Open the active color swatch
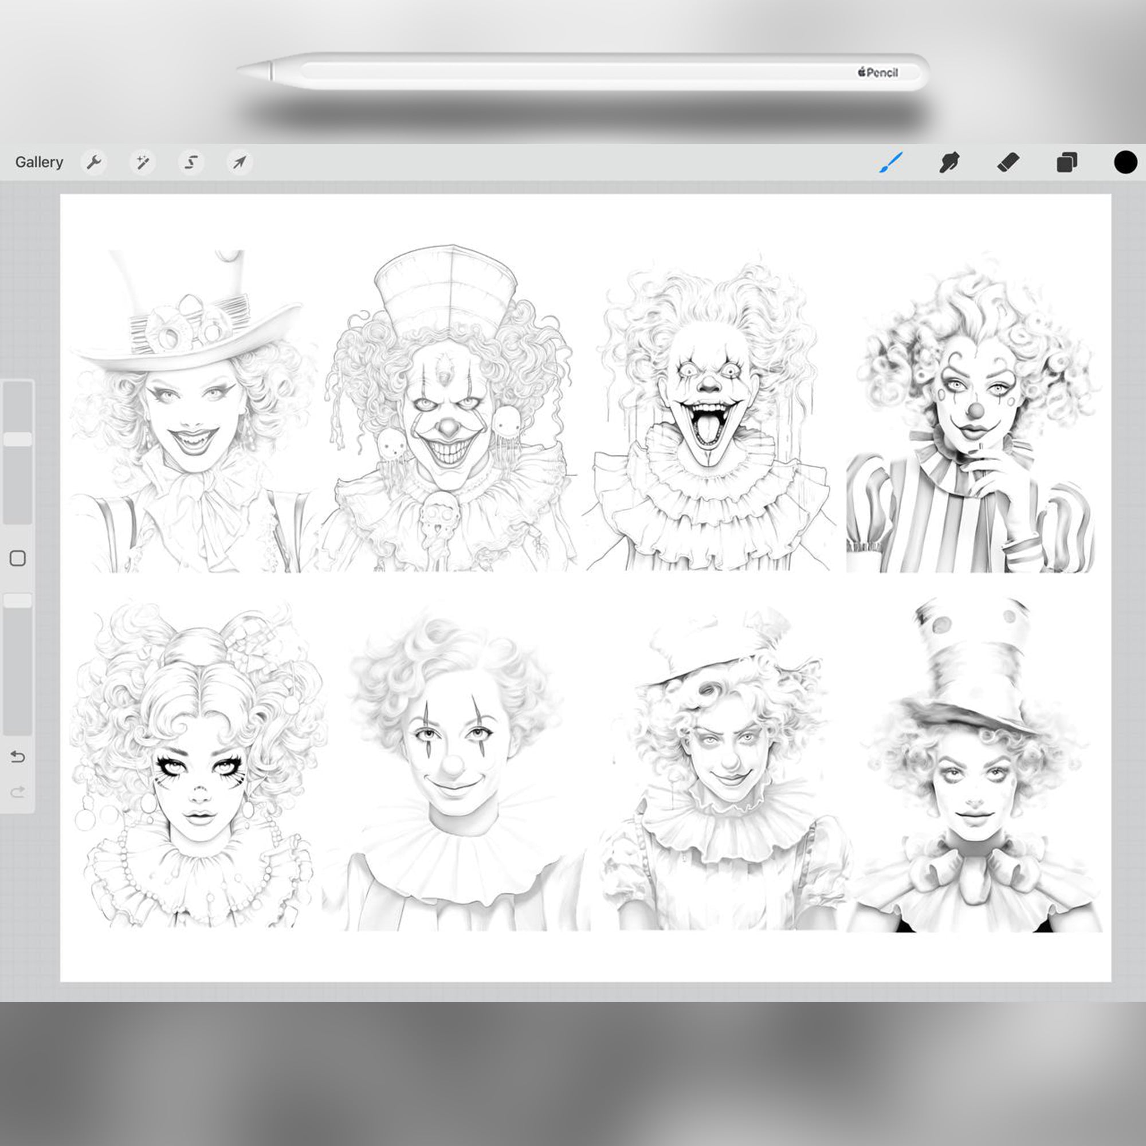The image size is (1146, 1146). tap(1124, 162)
